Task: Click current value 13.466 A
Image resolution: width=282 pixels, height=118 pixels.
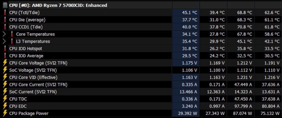Action: pyautogui.click(x=188, y=92)
